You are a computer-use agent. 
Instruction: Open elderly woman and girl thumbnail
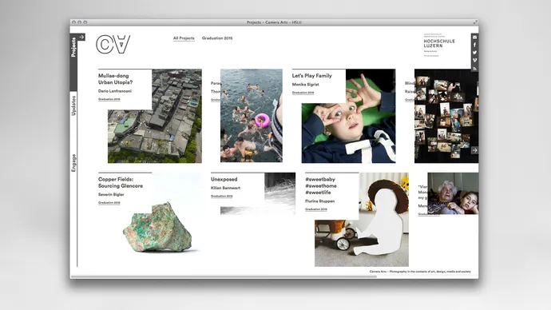pyautogui.click(x=453, y=193)
